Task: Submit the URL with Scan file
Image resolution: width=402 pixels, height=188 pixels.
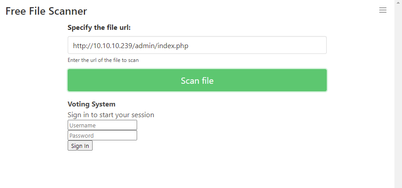Action: (197, 81)
